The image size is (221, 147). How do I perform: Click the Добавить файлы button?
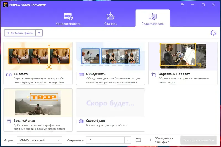[x=20, y=33]
